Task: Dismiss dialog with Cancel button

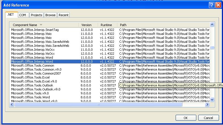Action: click(x=208, y=118)
